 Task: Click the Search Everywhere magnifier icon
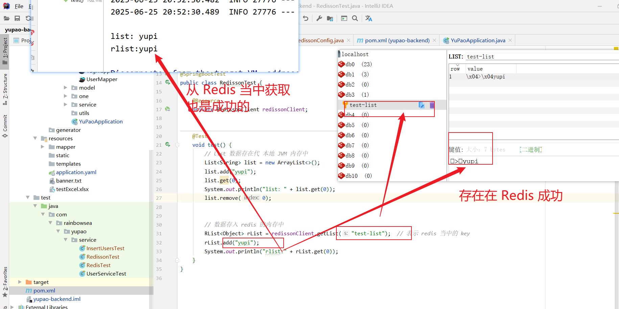[355, 18]
